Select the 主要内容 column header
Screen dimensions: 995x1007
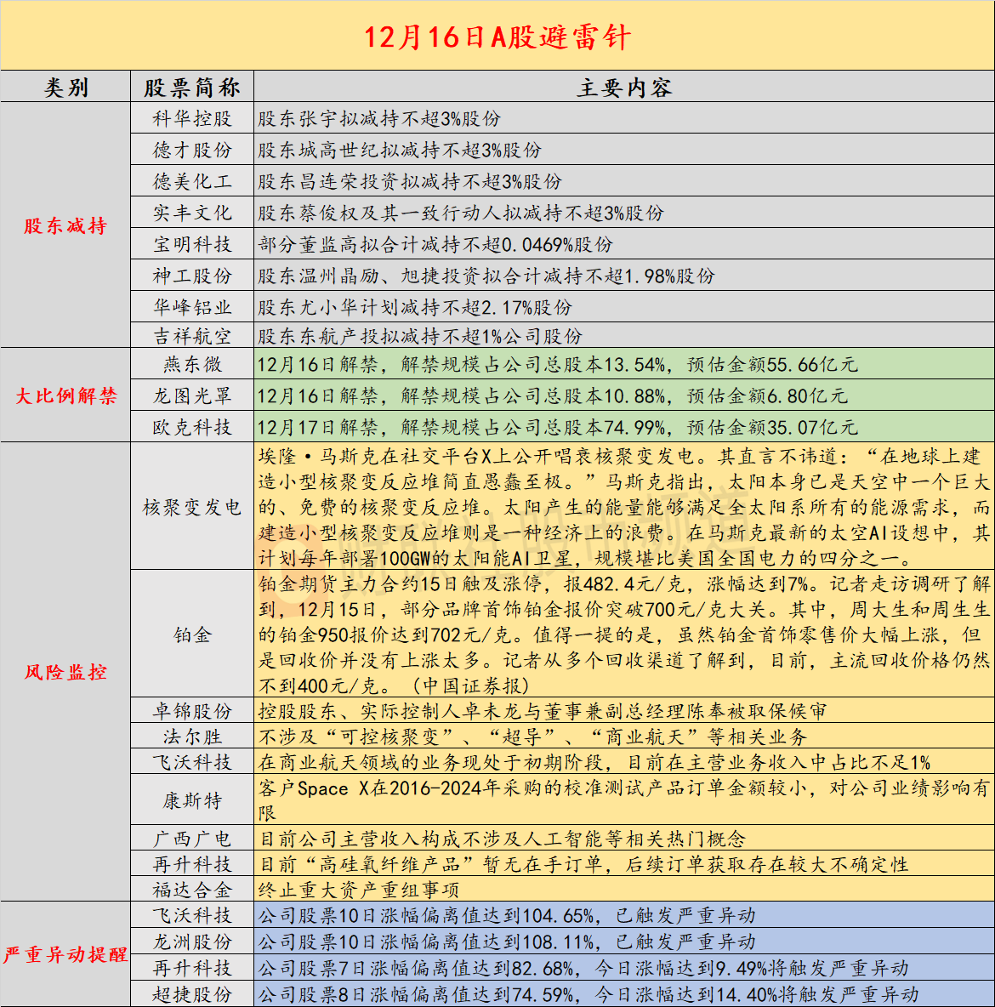[x=623, y=88]
